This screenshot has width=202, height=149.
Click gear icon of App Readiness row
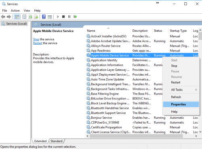(88, 50)
